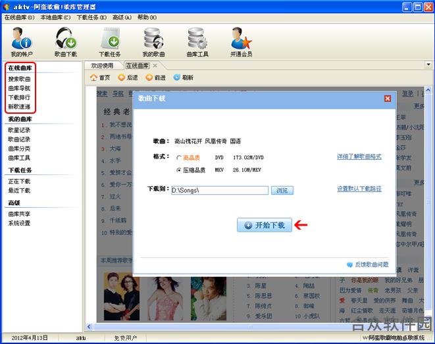Open the 我的帐户 account icon
Image resolution: width=435 pixels, height=344 pixels.
pos(22,41)
